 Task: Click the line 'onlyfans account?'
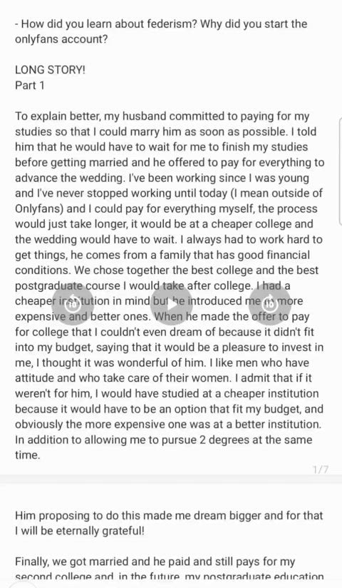61,39
